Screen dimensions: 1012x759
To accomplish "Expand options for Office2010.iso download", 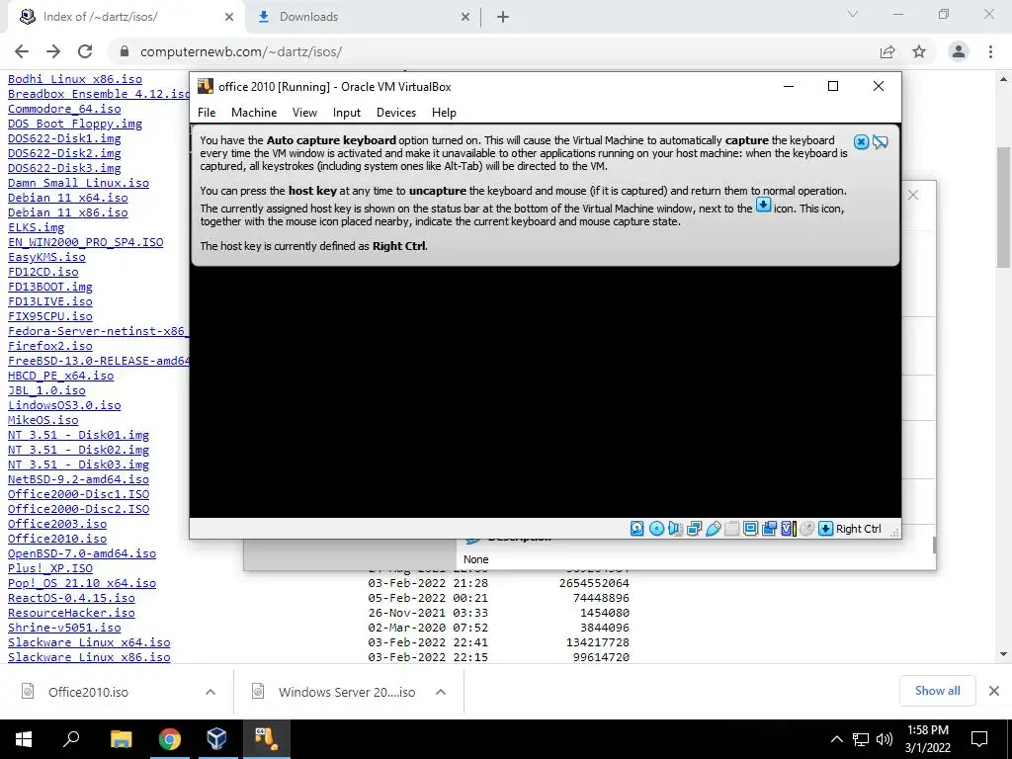I will coord(211,692).
